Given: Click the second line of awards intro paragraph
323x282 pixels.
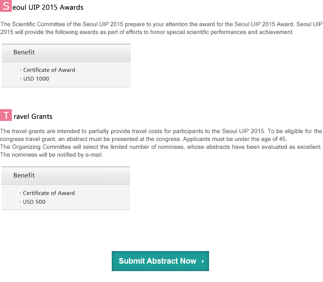Looking at the screenshot, I should point(147,32).
